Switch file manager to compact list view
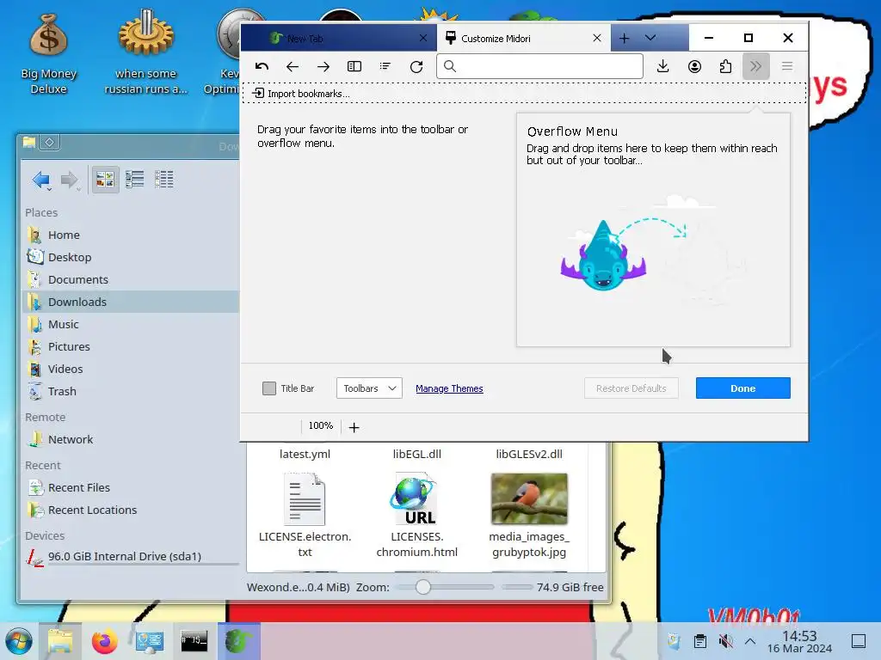This screenshot has width=881, height=660. (135, 180)
